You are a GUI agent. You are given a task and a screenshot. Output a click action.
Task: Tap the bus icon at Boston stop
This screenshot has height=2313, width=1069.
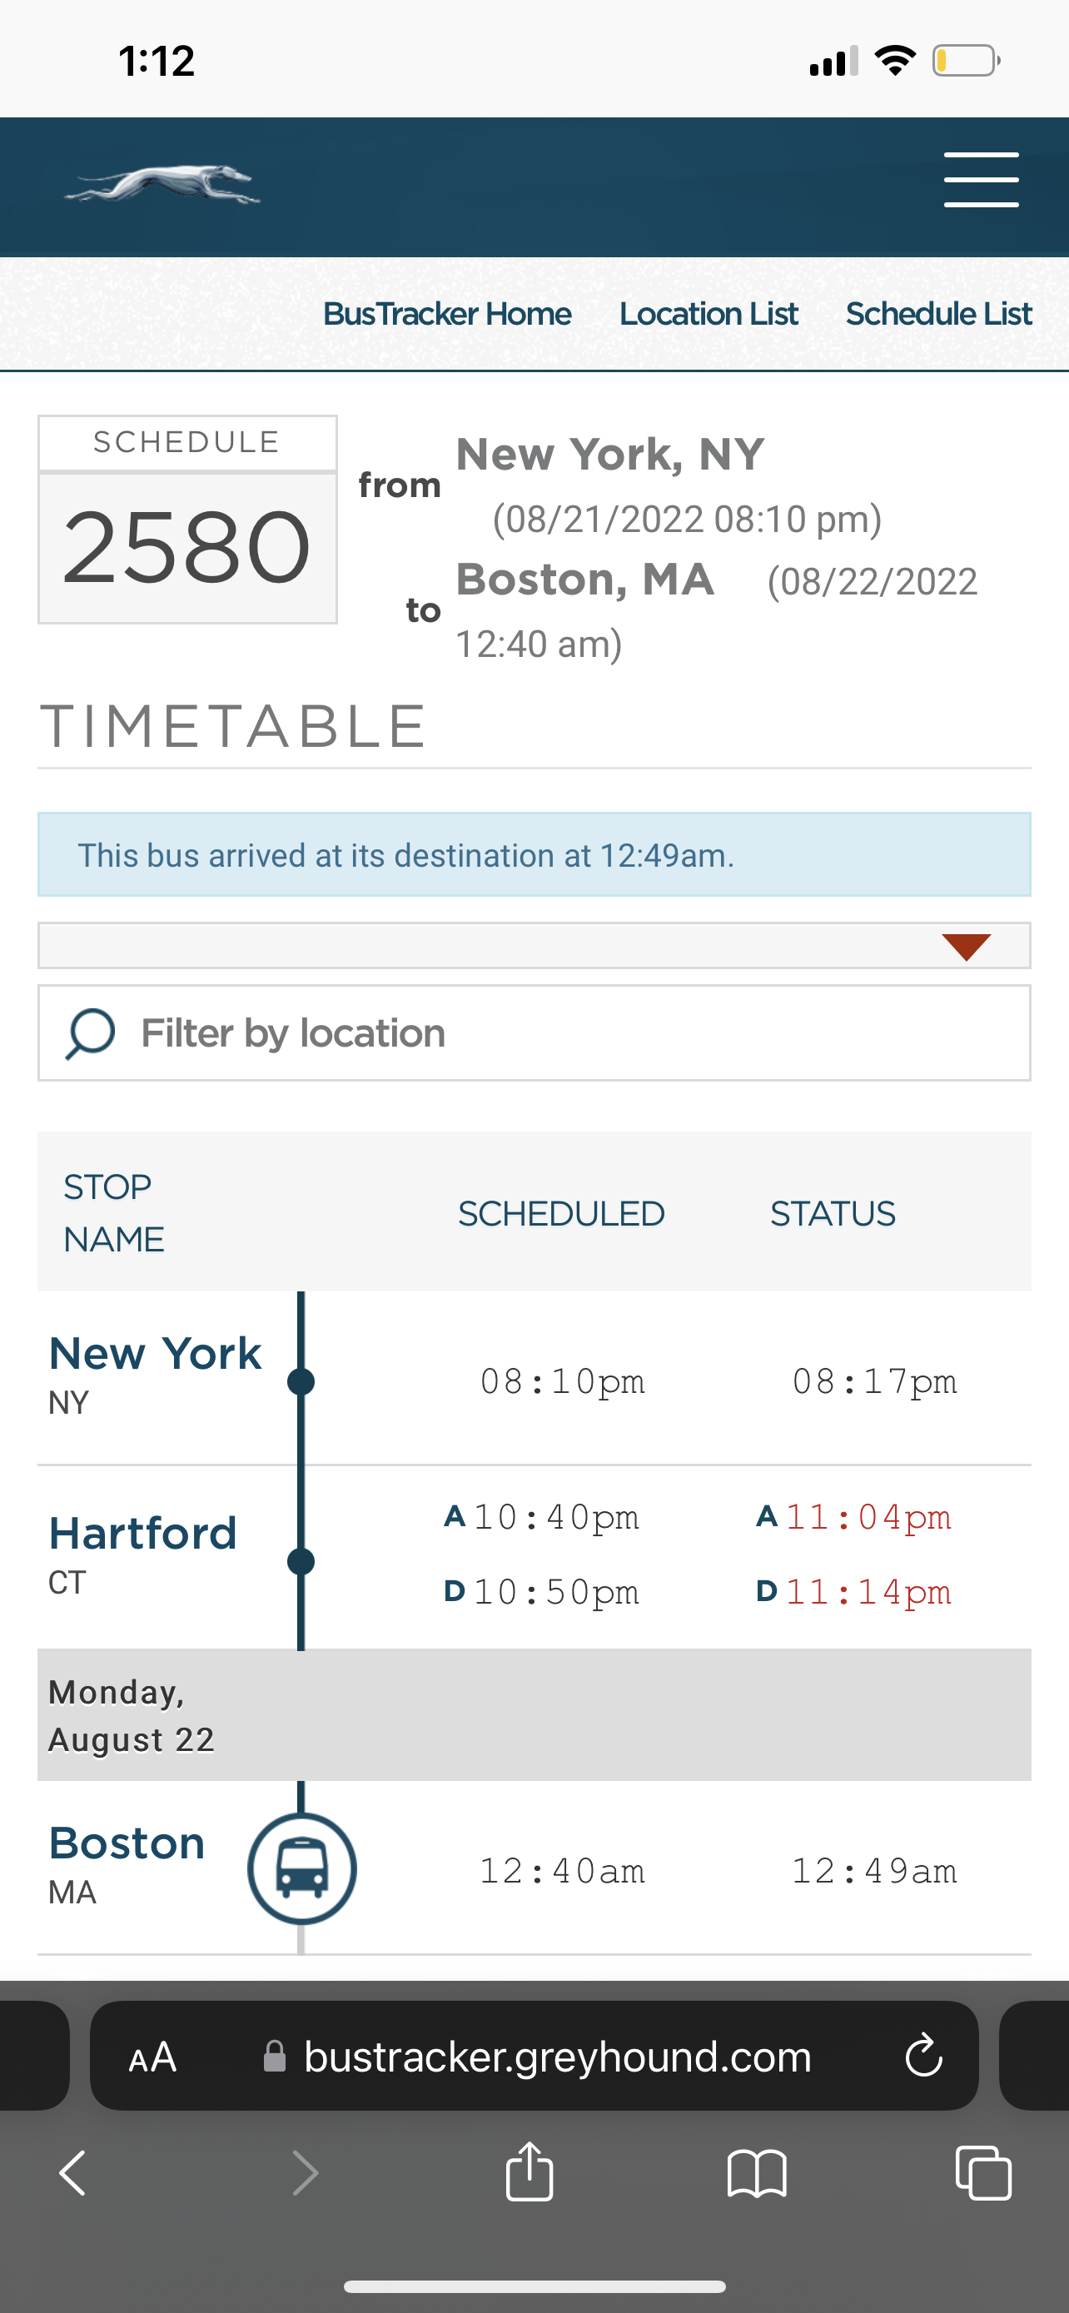(x=301, y=1869)
